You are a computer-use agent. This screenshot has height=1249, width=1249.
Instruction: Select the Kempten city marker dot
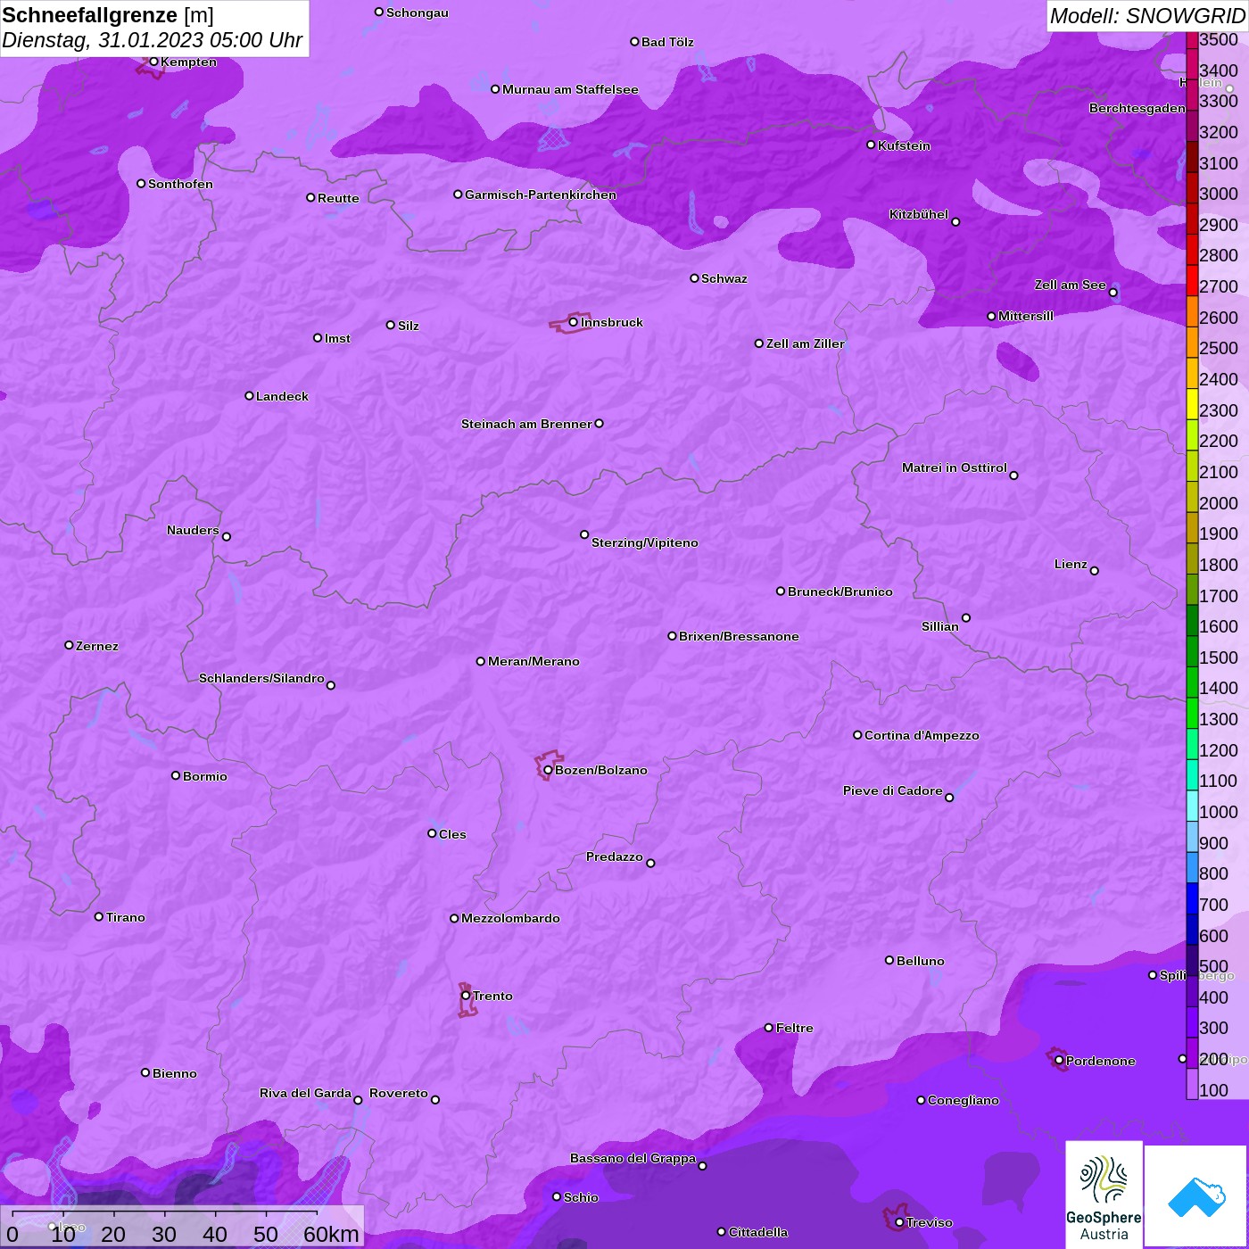[x=153, y=62]
